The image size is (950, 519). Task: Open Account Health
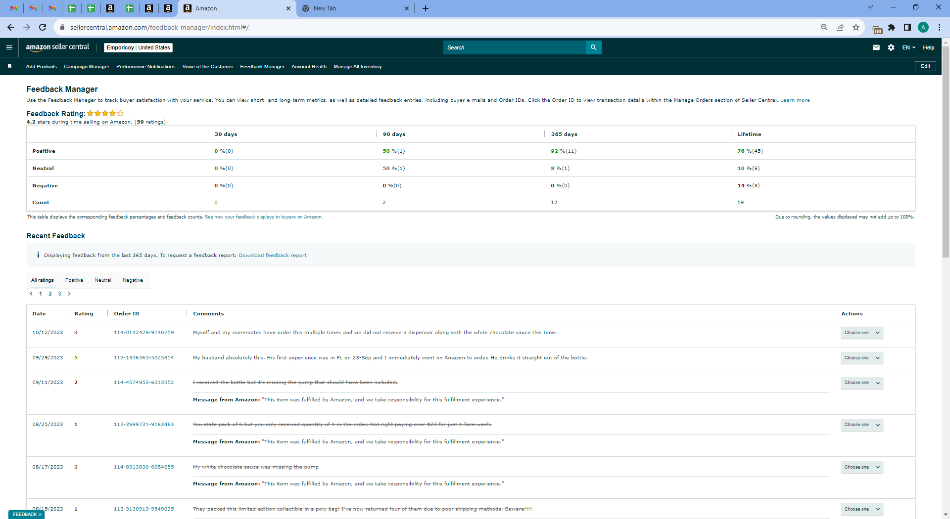(x=309, y=67)
